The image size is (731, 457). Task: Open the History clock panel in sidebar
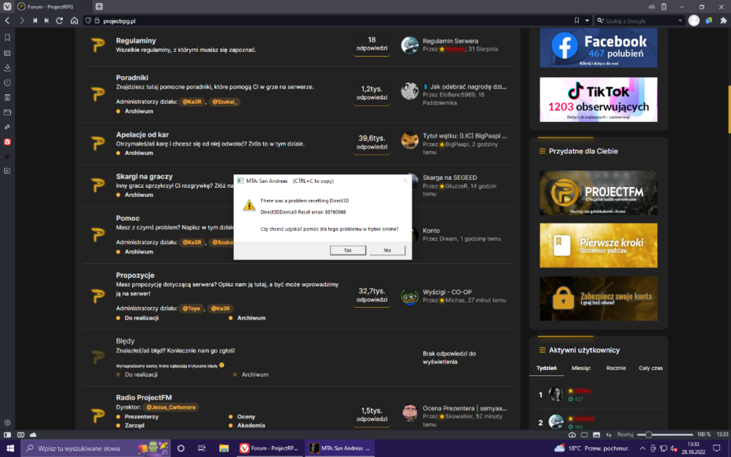coord(7,83)
